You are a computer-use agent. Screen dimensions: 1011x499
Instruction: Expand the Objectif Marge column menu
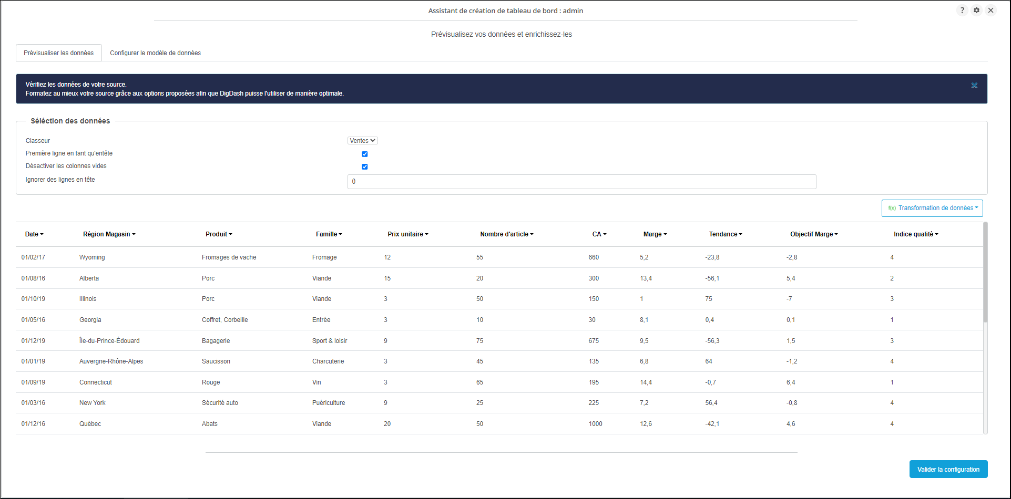814,234
